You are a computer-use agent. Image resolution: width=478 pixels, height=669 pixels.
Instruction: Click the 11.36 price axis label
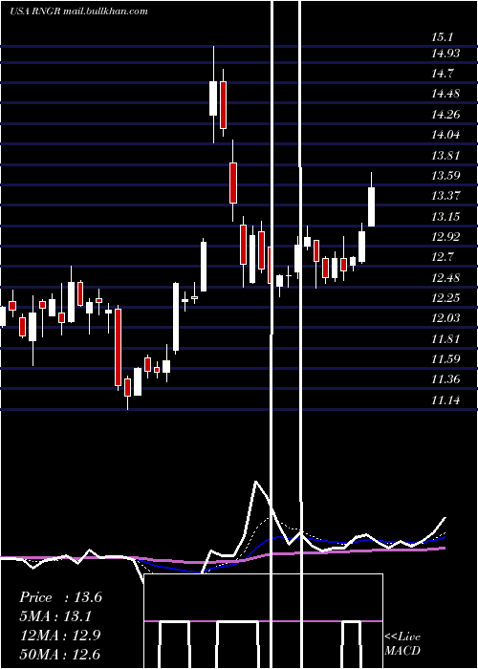(x=445, y=379)
